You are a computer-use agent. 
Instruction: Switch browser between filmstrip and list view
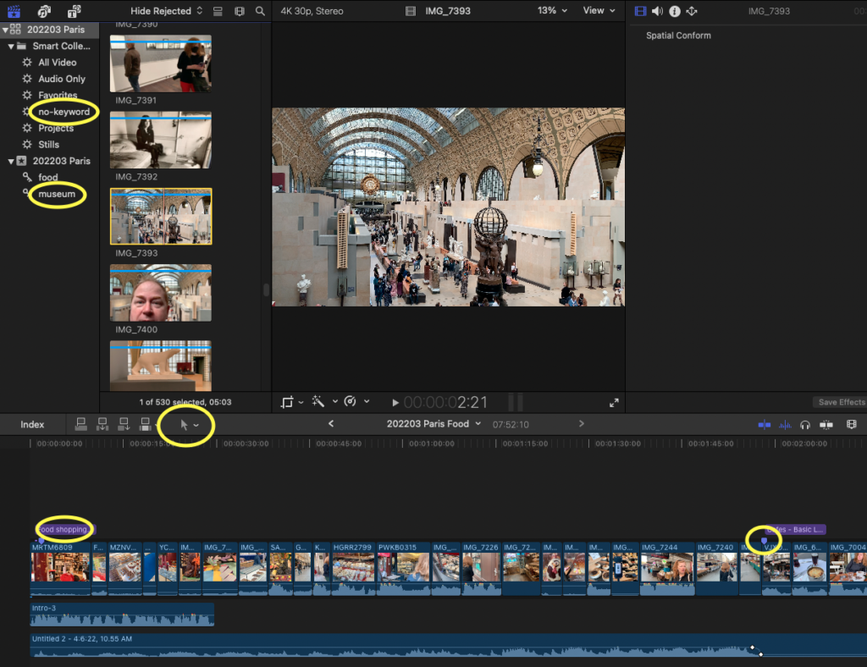pyautogui.click(x=218, y=11)
